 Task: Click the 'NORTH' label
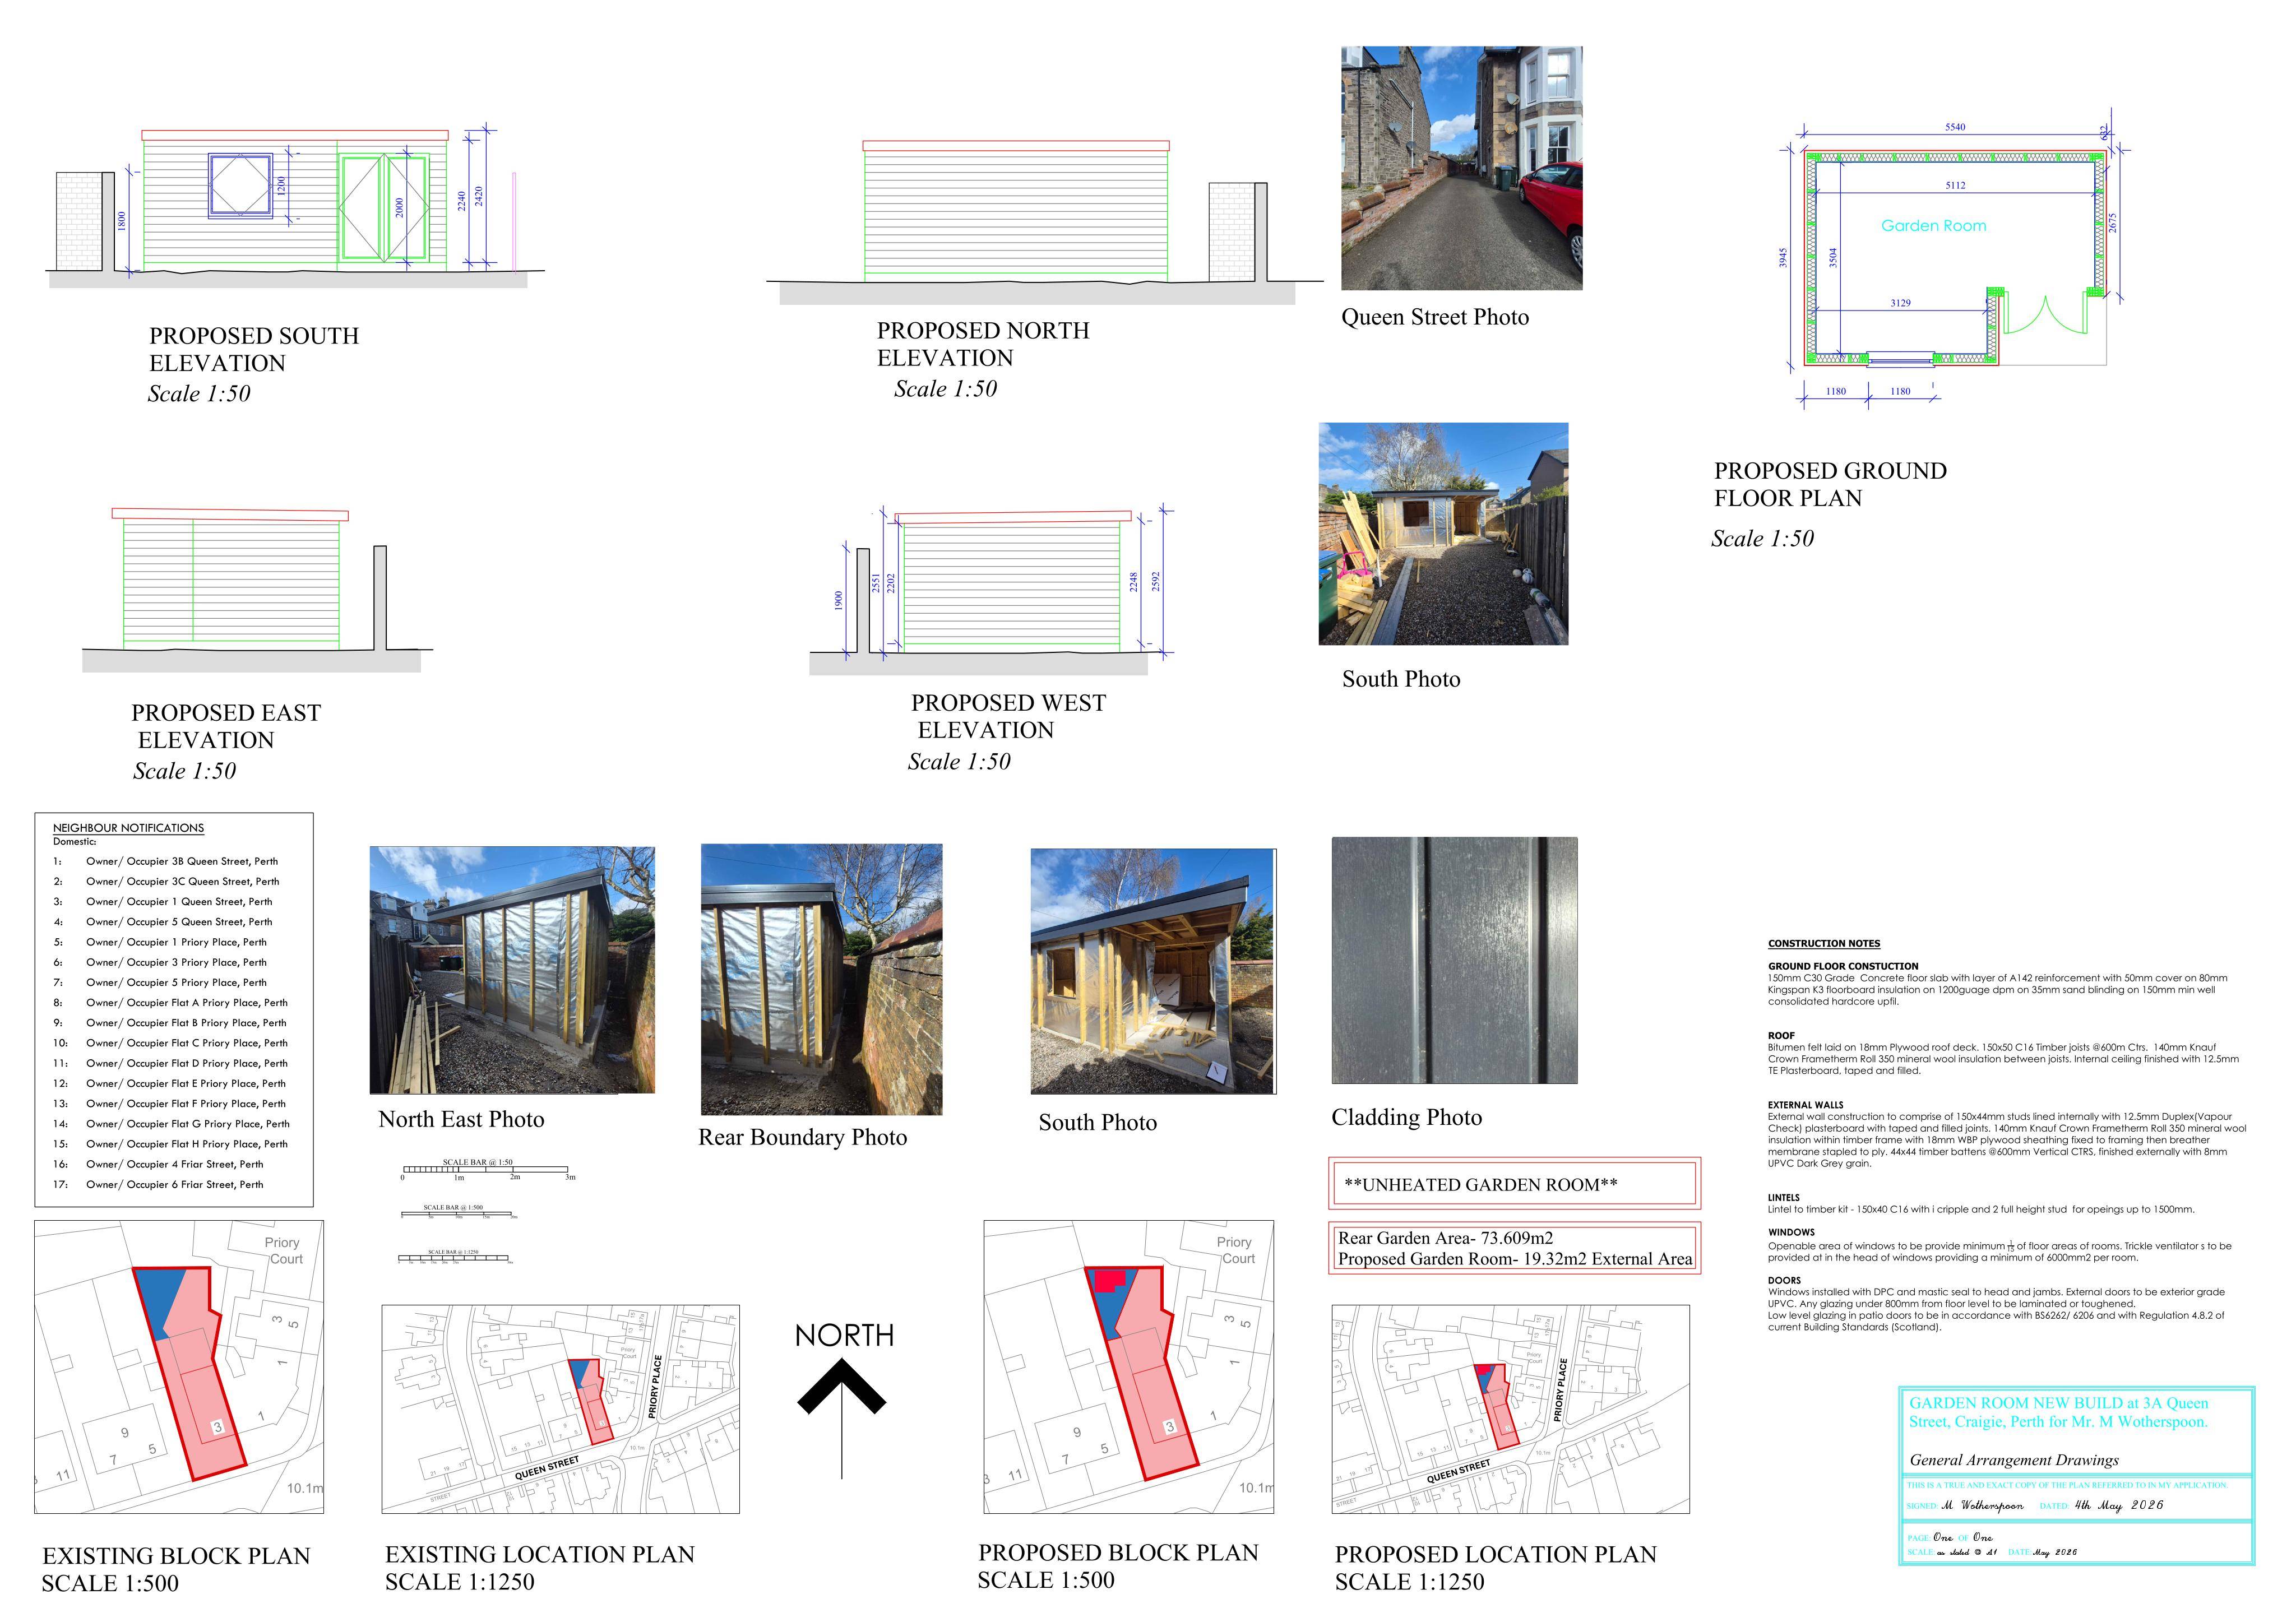pos(844,1336)
